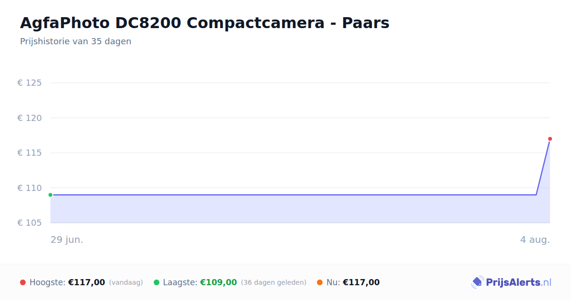Click the green lowest-price point on chart

click(x=50, y=195)
